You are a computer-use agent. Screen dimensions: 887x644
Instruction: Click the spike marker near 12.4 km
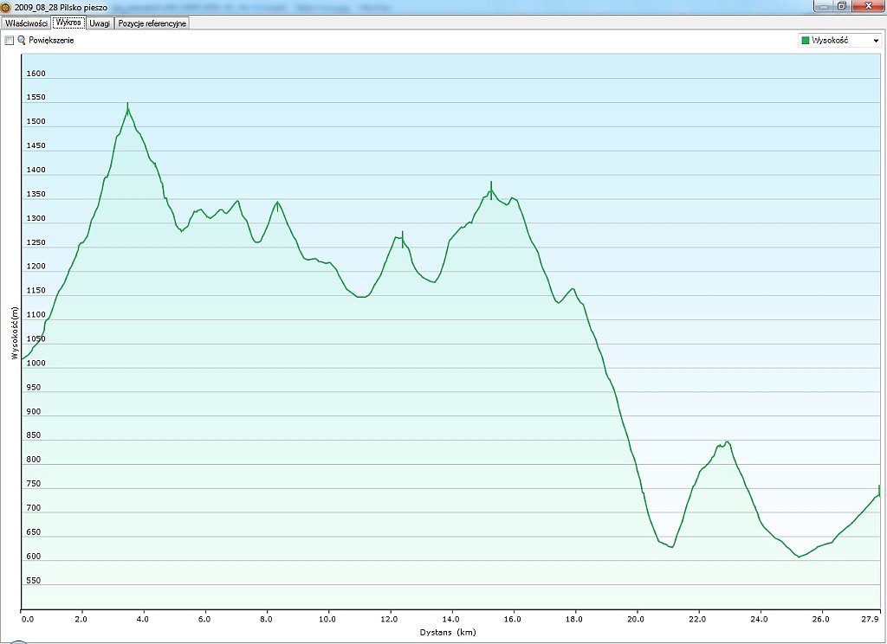pos(403,238)
